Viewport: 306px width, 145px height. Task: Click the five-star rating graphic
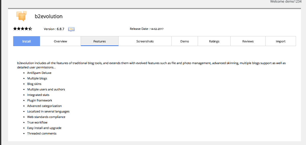(x=23, y=29)
